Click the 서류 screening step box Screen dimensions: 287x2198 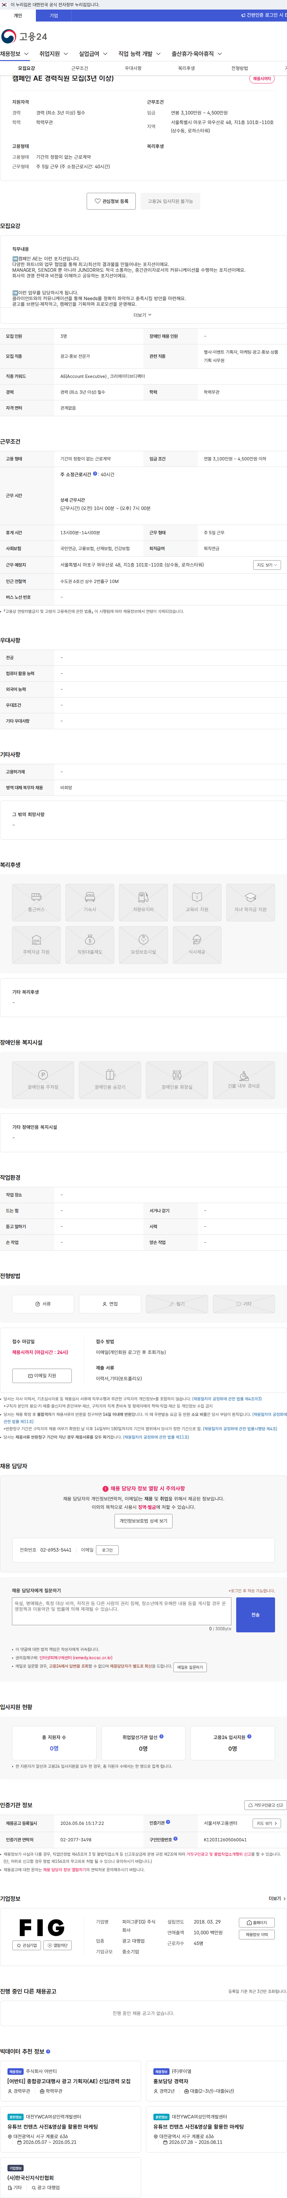[43, 1304]
